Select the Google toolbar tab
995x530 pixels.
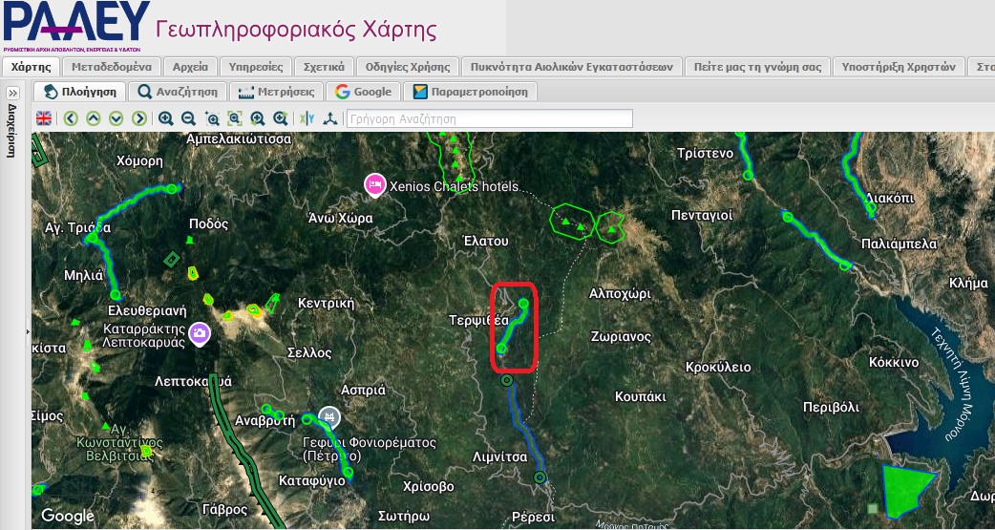(363, 92)
